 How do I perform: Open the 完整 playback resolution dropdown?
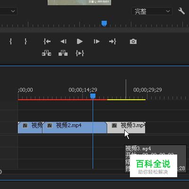coord(152,11)
